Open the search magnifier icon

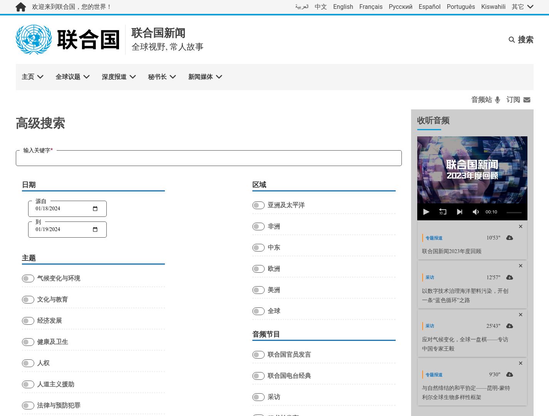point(512,40)
